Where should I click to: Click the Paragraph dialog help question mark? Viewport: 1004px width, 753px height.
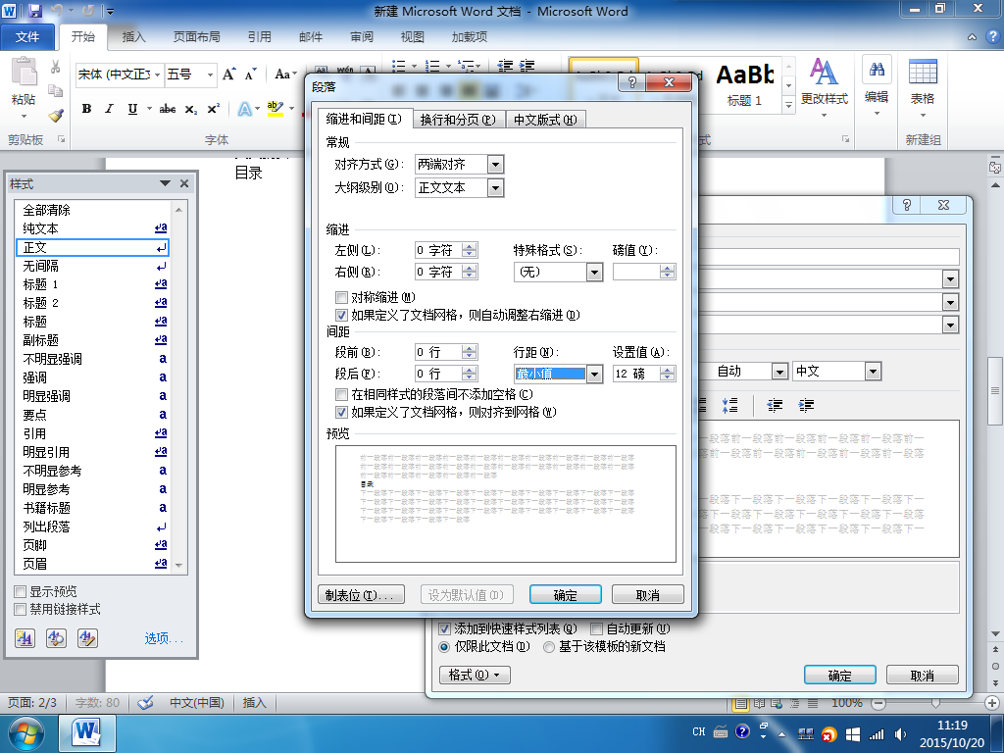pos(631,82)
